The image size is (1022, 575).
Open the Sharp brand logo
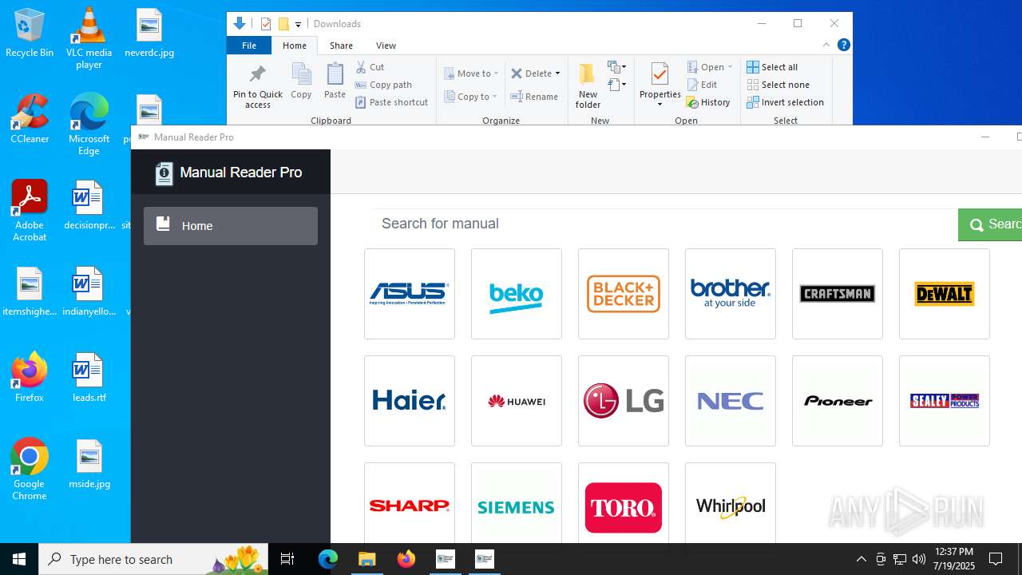click(410, 503)
